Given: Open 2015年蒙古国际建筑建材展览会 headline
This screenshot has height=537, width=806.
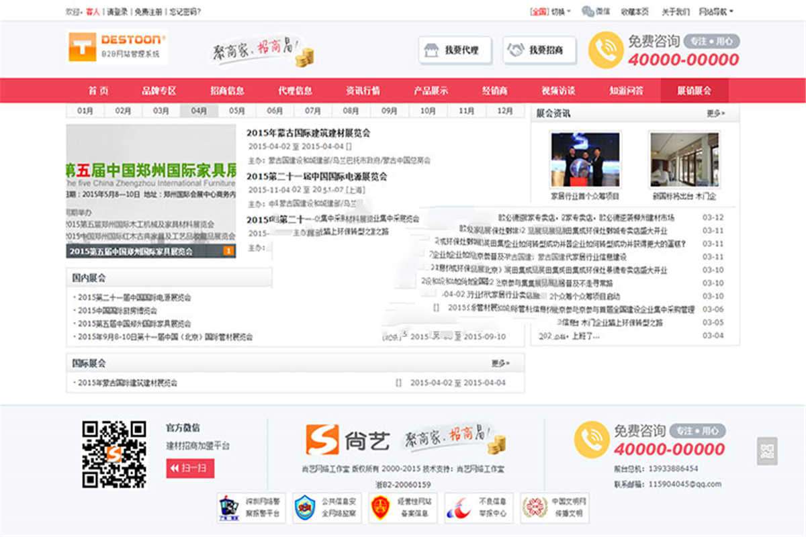Looking at the screenshot, I should (x=308, y=133).
